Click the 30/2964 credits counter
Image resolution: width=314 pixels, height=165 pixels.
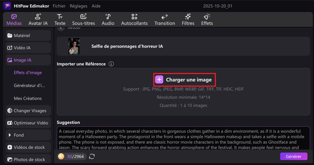tap(75, 156)
